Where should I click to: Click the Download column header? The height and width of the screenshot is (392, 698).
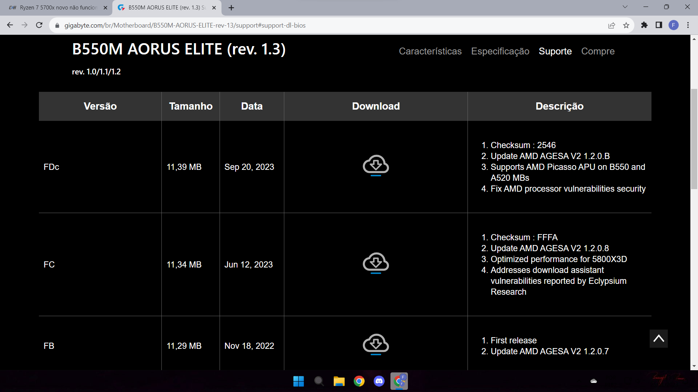coord(376,106)
